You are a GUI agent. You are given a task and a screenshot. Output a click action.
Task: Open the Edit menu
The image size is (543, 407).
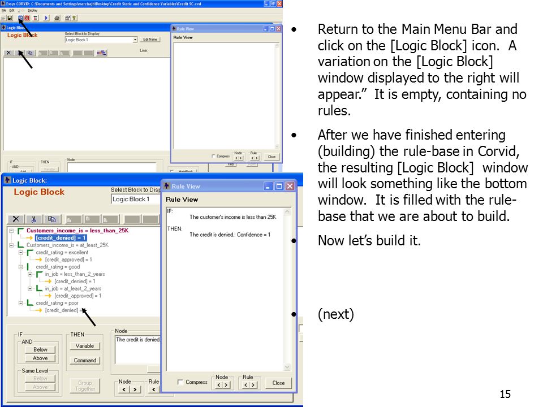pos(11,10)
